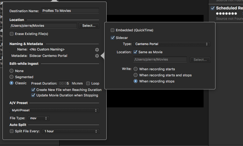Open the Metadata gear settings

97,56
